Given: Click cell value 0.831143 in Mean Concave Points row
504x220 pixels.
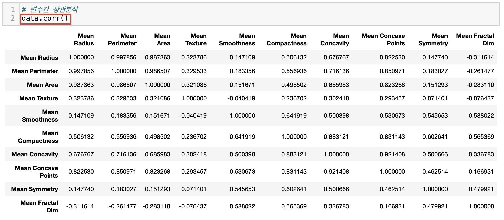Looking at the screenshot, I should (x=294, y=172).
